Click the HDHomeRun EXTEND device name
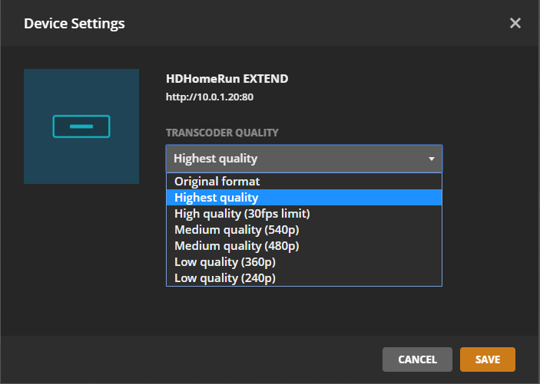Viewport: 540px width, 384px height. (x=227, y=79)
